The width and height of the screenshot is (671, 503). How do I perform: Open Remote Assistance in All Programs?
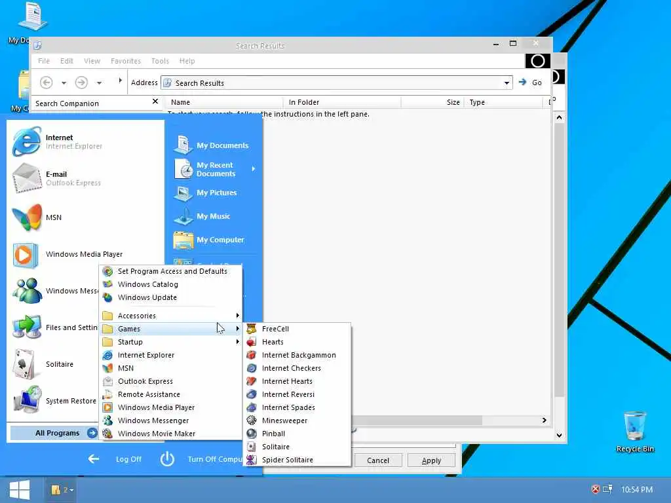pos(171,394)
